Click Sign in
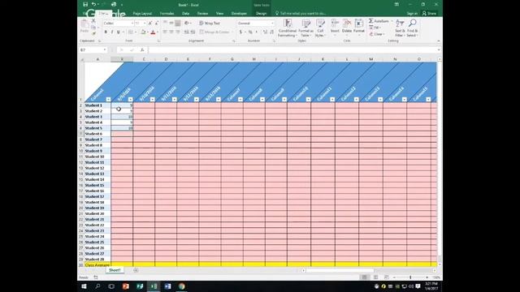 point(412,14)
